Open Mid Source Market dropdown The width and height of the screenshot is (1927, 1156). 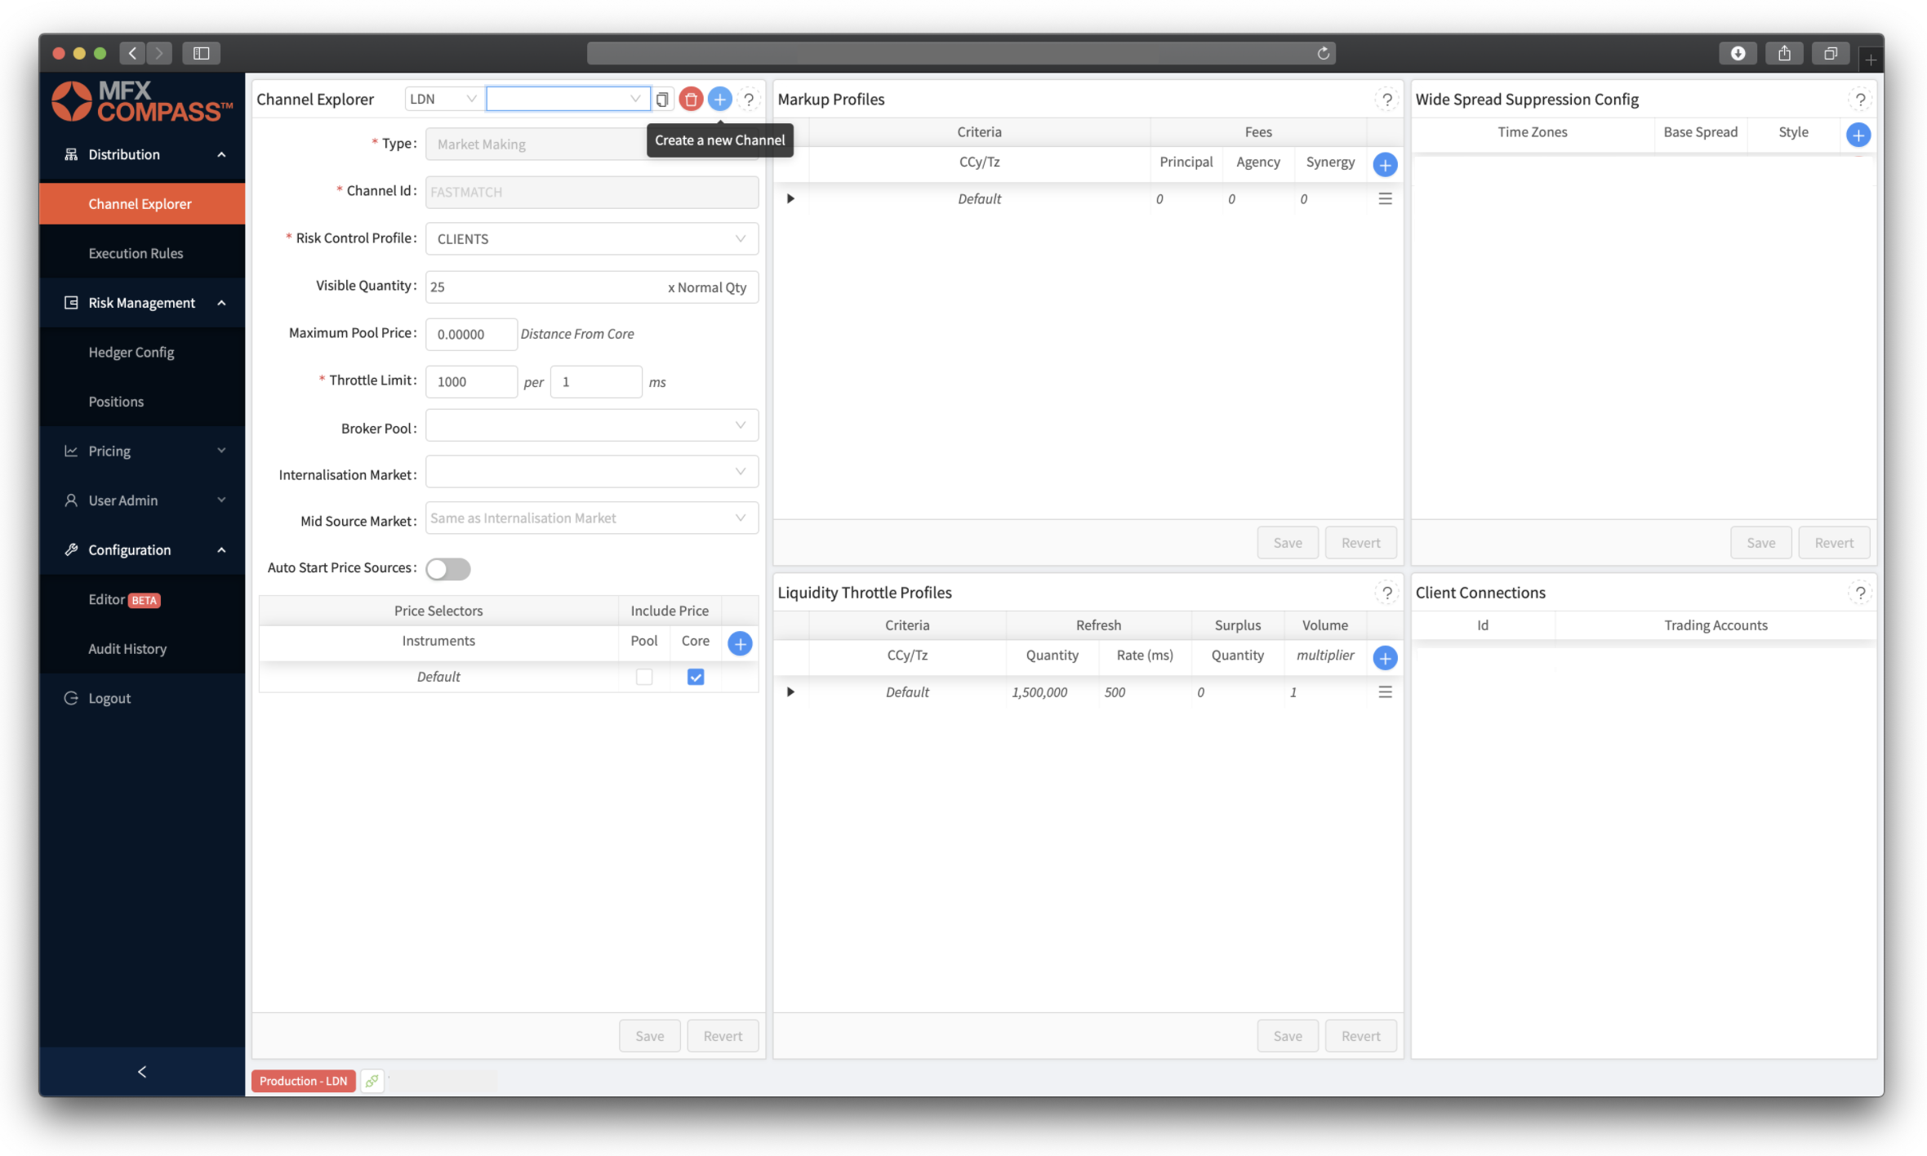pos(592,518)
